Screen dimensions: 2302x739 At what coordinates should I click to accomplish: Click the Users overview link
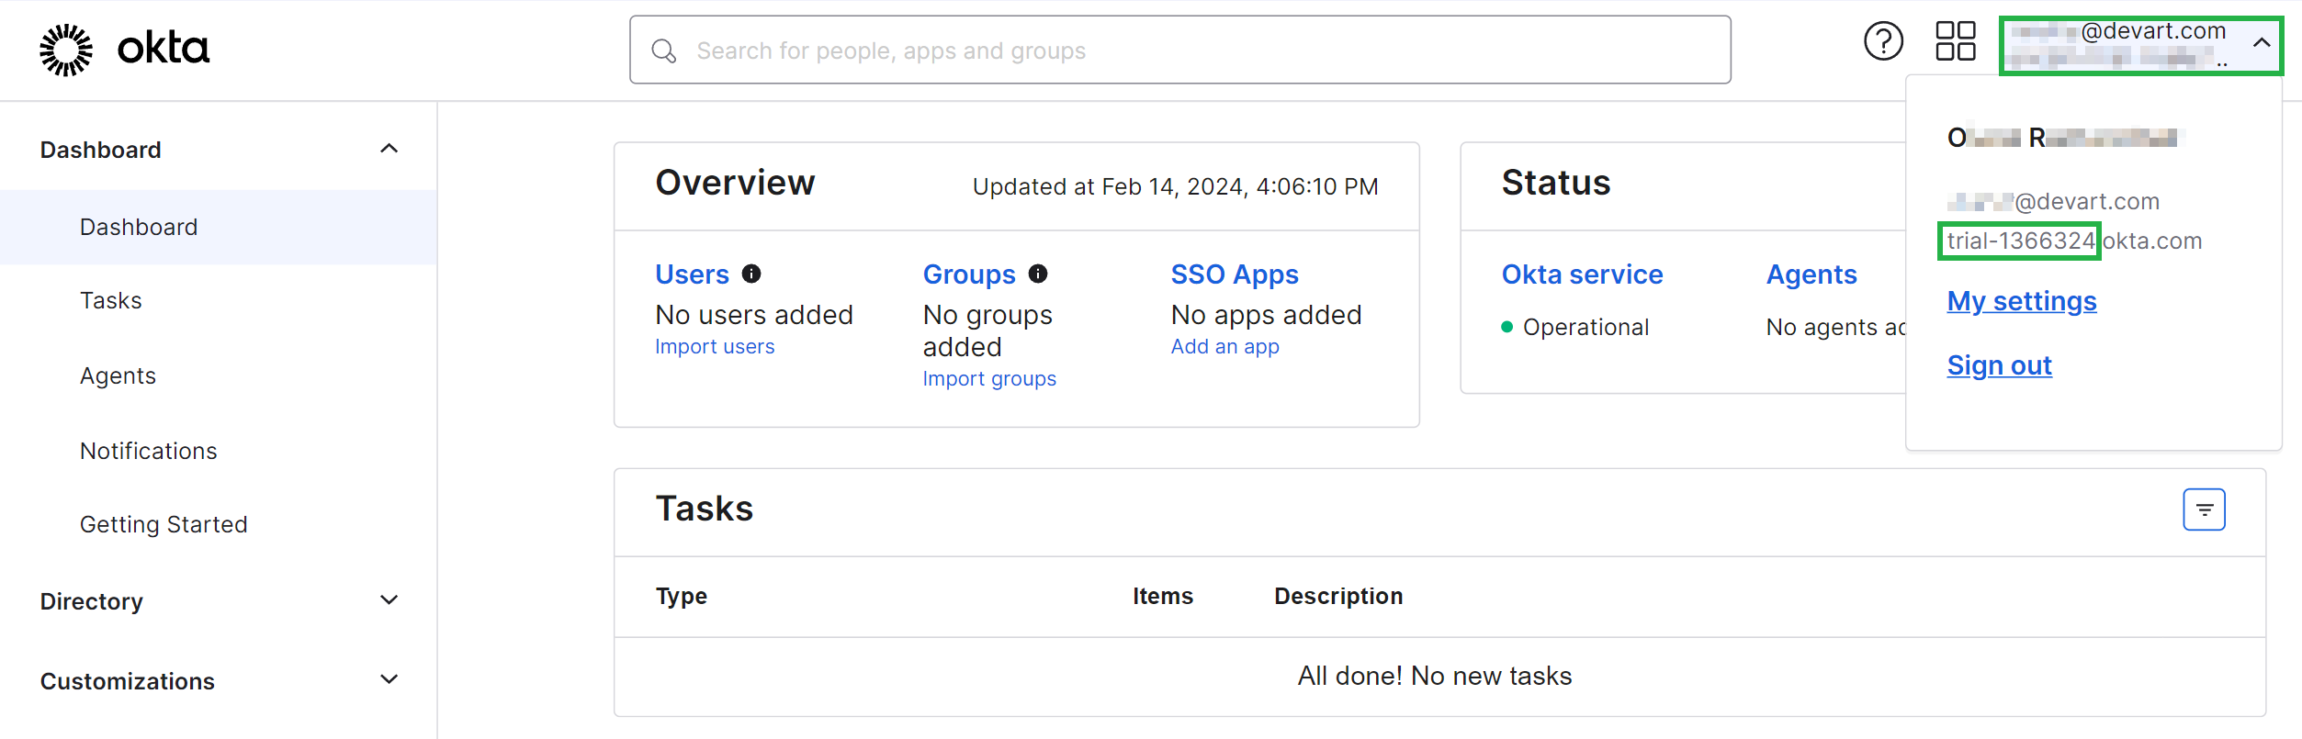tap(692, 274)
